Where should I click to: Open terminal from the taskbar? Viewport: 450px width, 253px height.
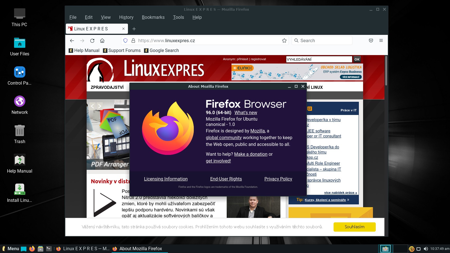click(x=49, y=249)
